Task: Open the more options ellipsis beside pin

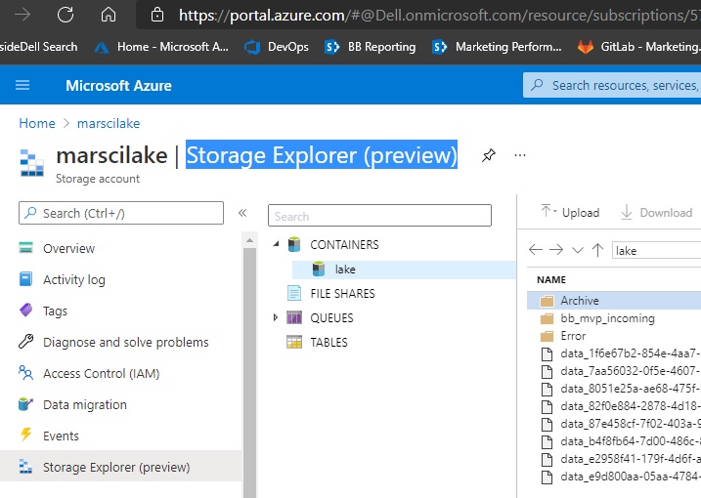Action: tap(520, 155)
